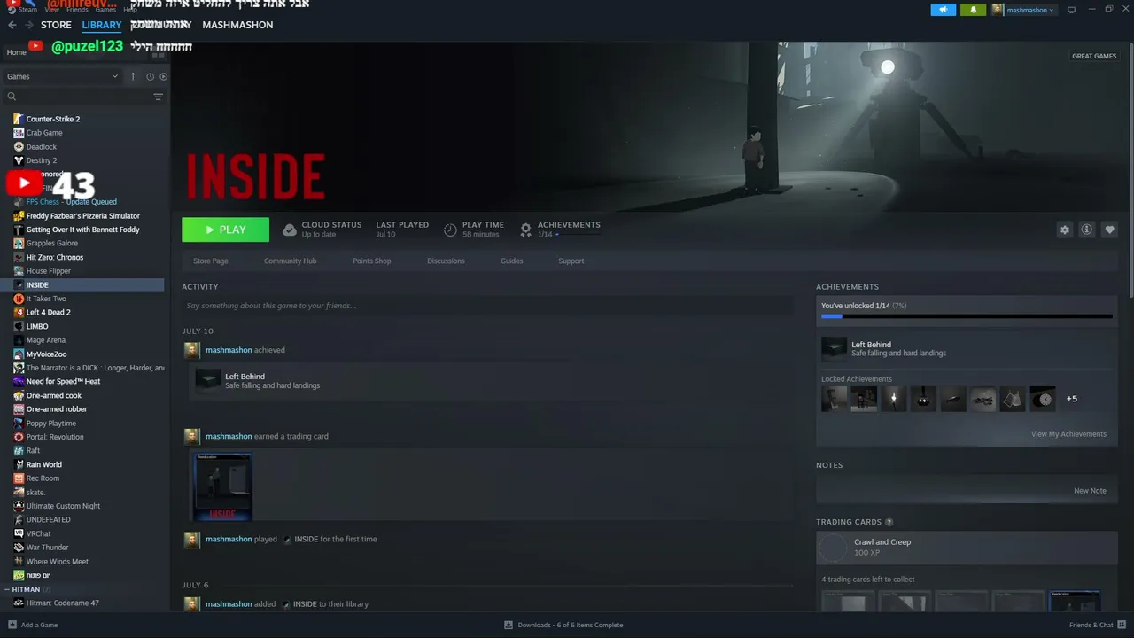
Task: Click the It Takes Two game icon
Action: click(x=19, y=299)
